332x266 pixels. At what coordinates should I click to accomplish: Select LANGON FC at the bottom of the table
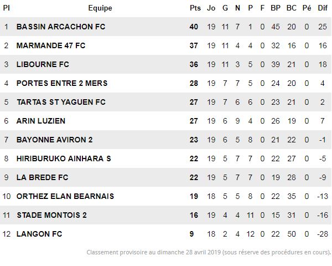click(x=39, y=234)
